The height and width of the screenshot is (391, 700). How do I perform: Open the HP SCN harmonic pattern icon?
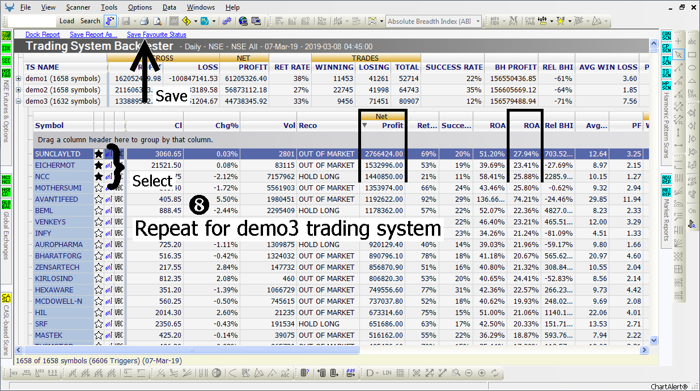point(666,86)
